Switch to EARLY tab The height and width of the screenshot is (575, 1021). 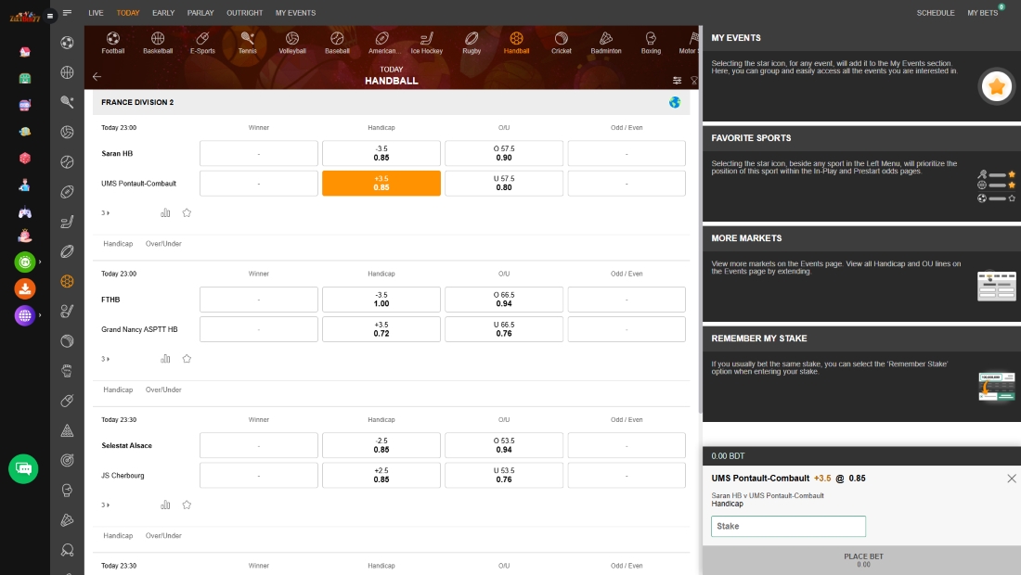click(163, 13)
